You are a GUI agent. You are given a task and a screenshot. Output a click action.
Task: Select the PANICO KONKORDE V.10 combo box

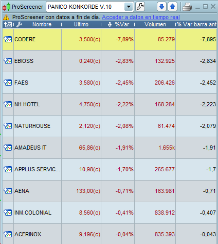90,7
